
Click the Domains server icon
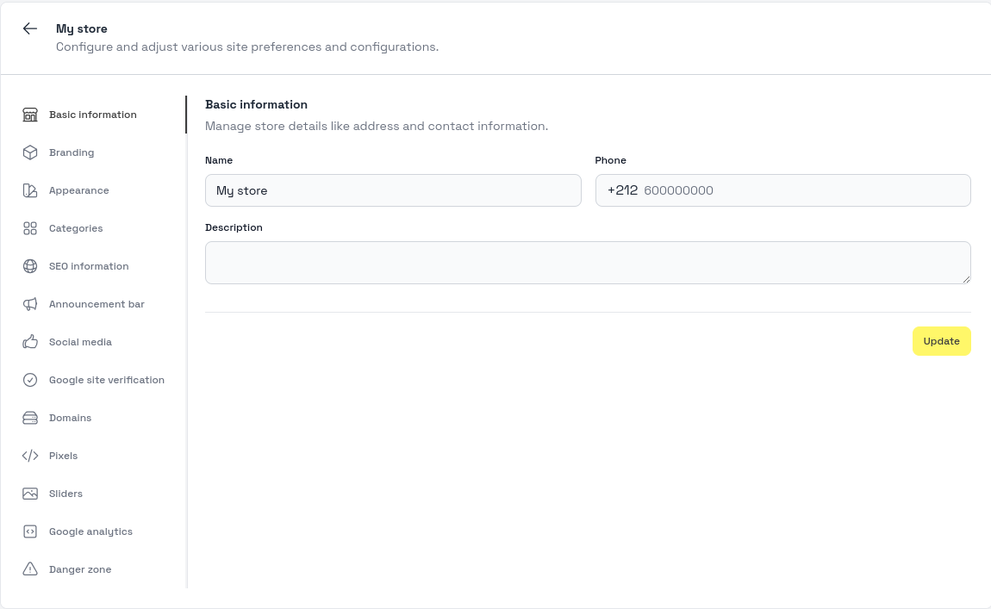[x=30, y=418]
